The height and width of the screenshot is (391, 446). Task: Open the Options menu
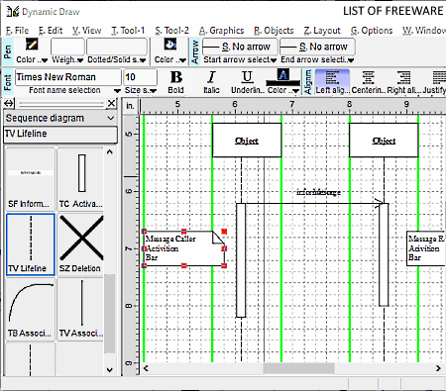click(372, 31)
